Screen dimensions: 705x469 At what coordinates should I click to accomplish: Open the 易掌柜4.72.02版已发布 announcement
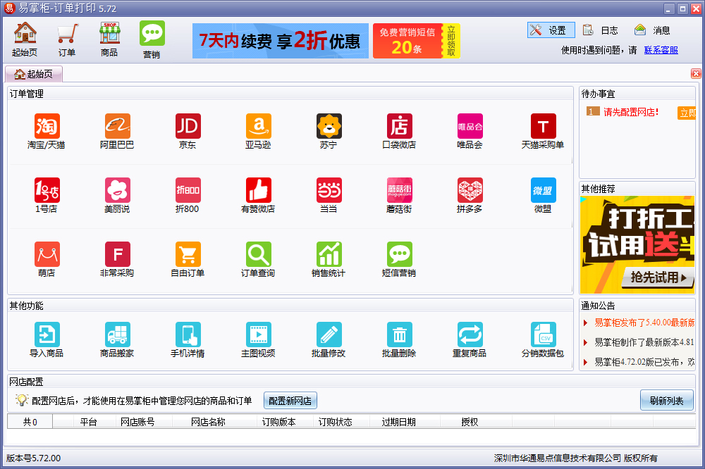coord(644,362)
